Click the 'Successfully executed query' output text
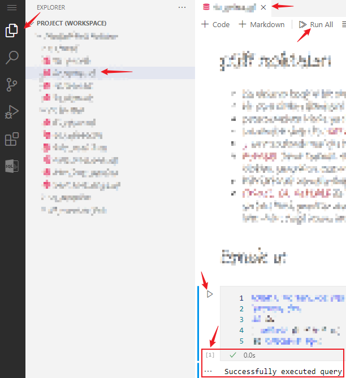The image size is (346, 378). tap(283, 371)
